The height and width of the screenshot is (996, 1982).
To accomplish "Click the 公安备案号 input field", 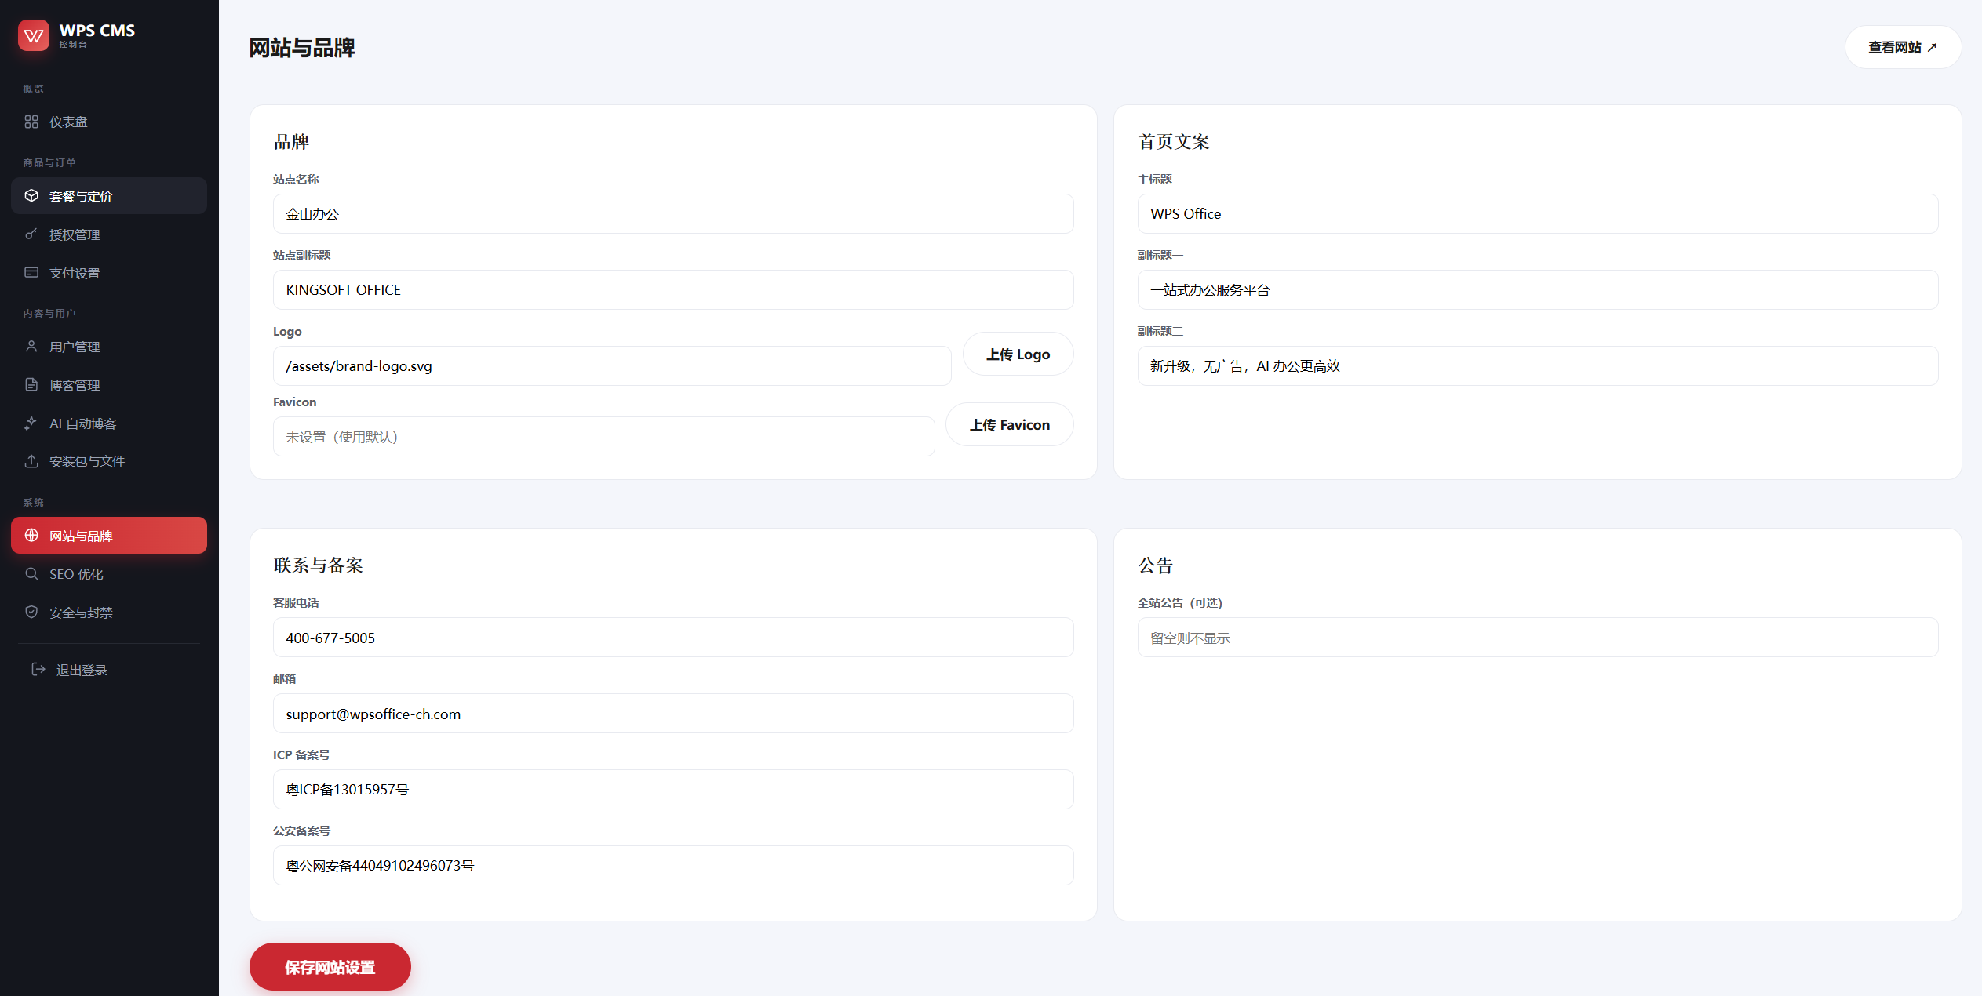I will pyautogui.click(x=673, y=865).
